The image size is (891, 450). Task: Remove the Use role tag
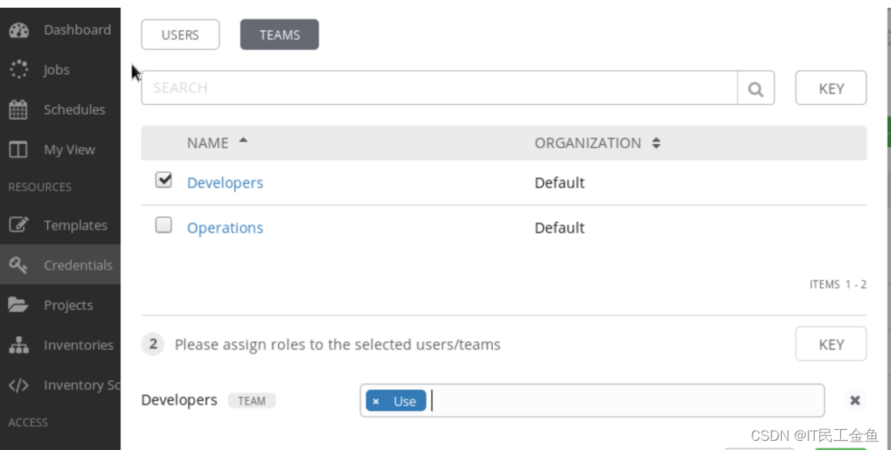point(376,401)
